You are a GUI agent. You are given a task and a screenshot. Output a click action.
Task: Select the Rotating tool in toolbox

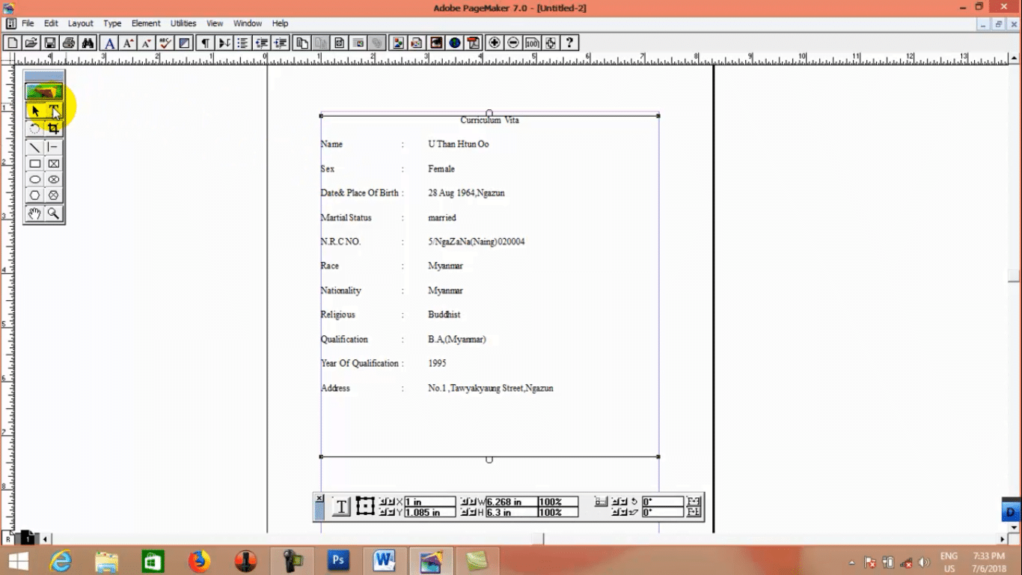(x=35, y=128)
